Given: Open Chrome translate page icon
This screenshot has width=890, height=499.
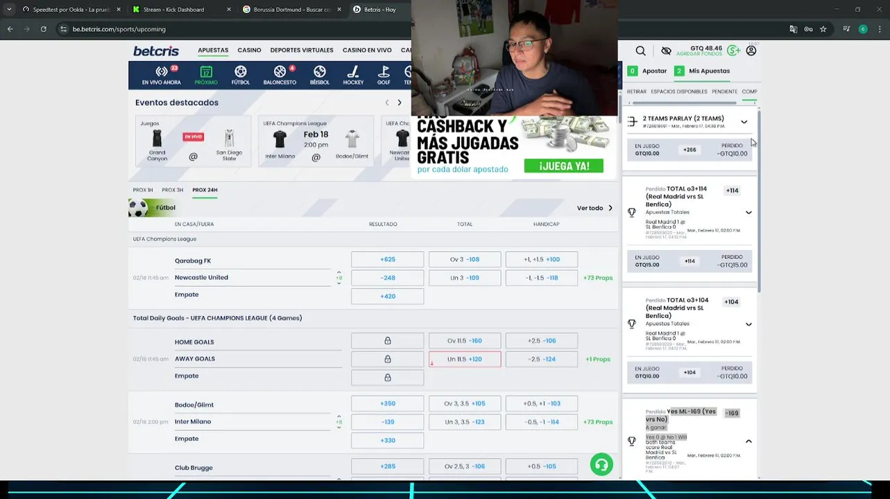Looking at the screenshot, I should [794, 29].
